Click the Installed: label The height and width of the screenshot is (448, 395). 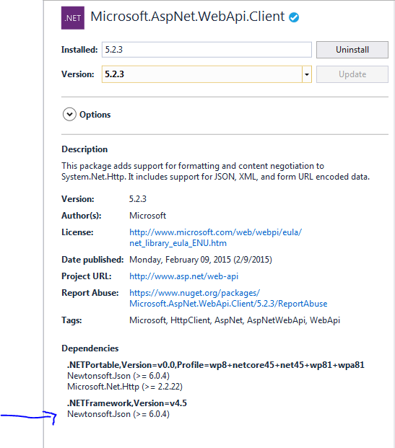79,50
